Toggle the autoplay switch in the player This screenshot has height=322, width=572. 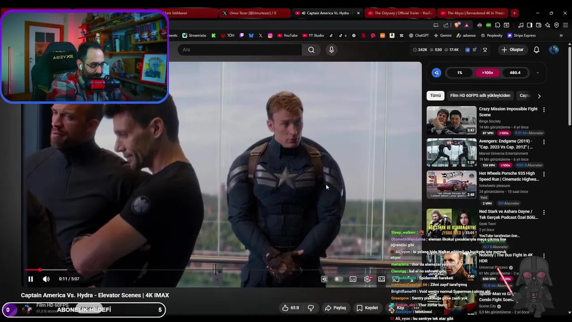pyautogui.click(x=339, y=279)
